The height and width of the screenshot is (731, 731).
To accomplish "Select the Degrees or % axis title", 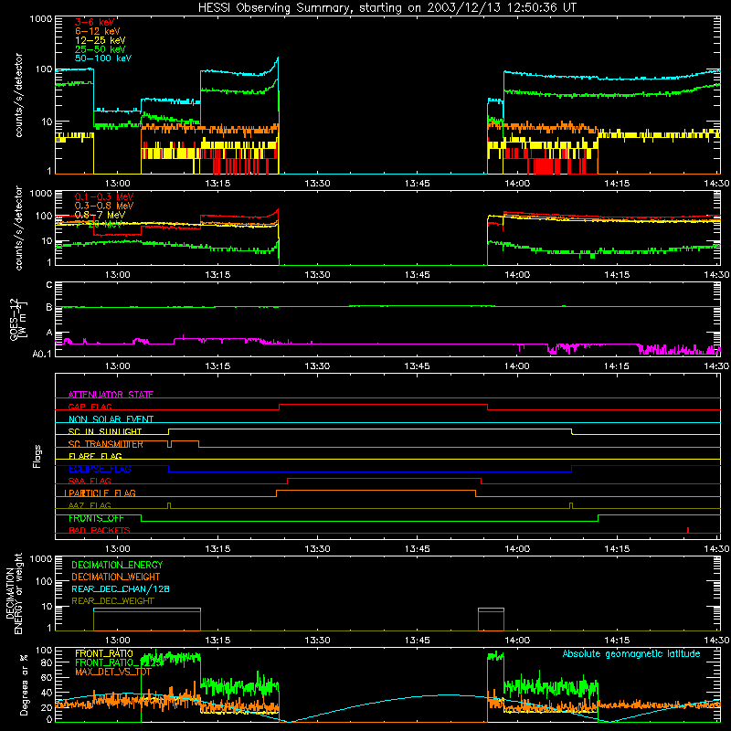I will [24, 684].
